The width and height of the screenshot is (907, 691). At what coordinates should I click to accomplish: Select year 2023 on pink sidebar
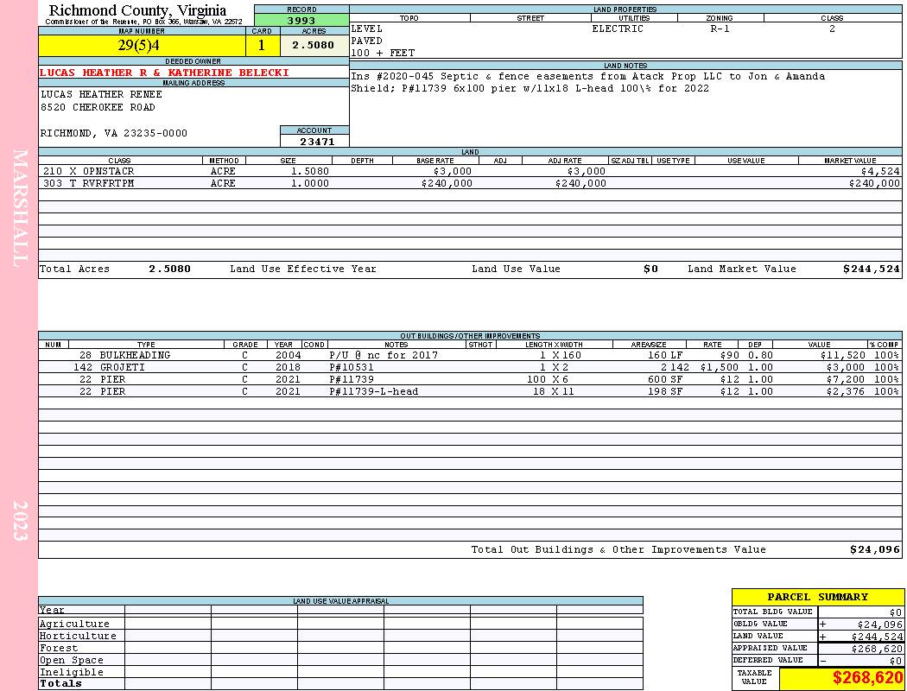(20, 521)
